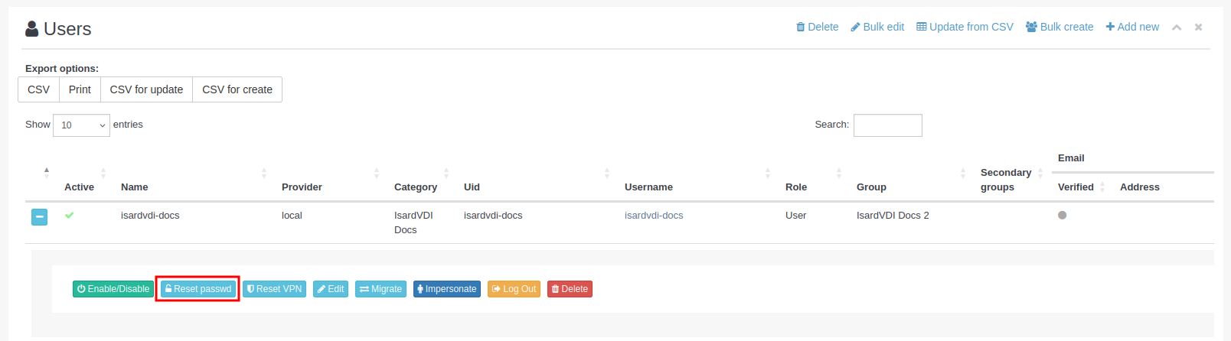Open the Edit user button
Screen dimensions: 1231x341
click(331, 289)
